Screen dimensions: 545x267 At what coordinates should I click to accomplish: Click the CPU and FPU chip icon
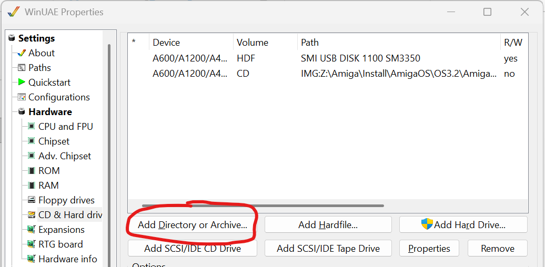point(32,127)
